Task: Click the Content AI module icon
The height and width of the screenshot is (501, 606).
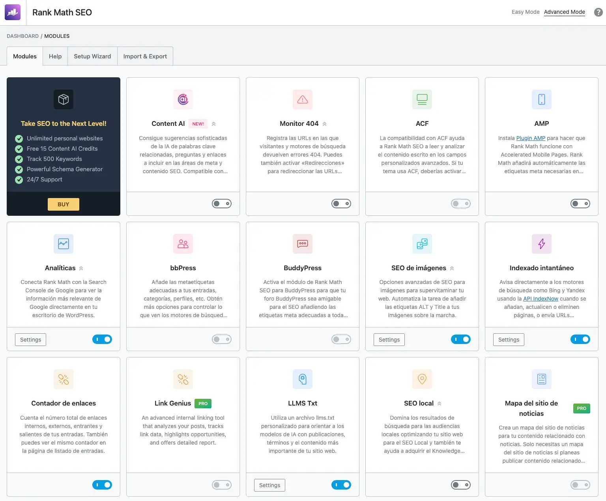Action: pos(183,99)
